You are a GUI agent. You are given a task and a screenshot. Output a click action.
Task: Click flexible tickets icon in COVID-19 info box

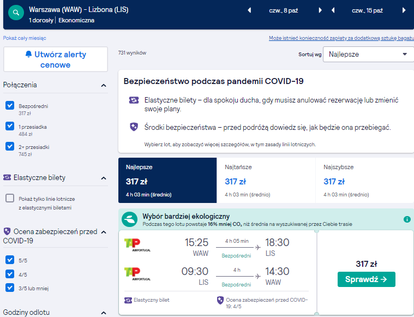[134, 100]
